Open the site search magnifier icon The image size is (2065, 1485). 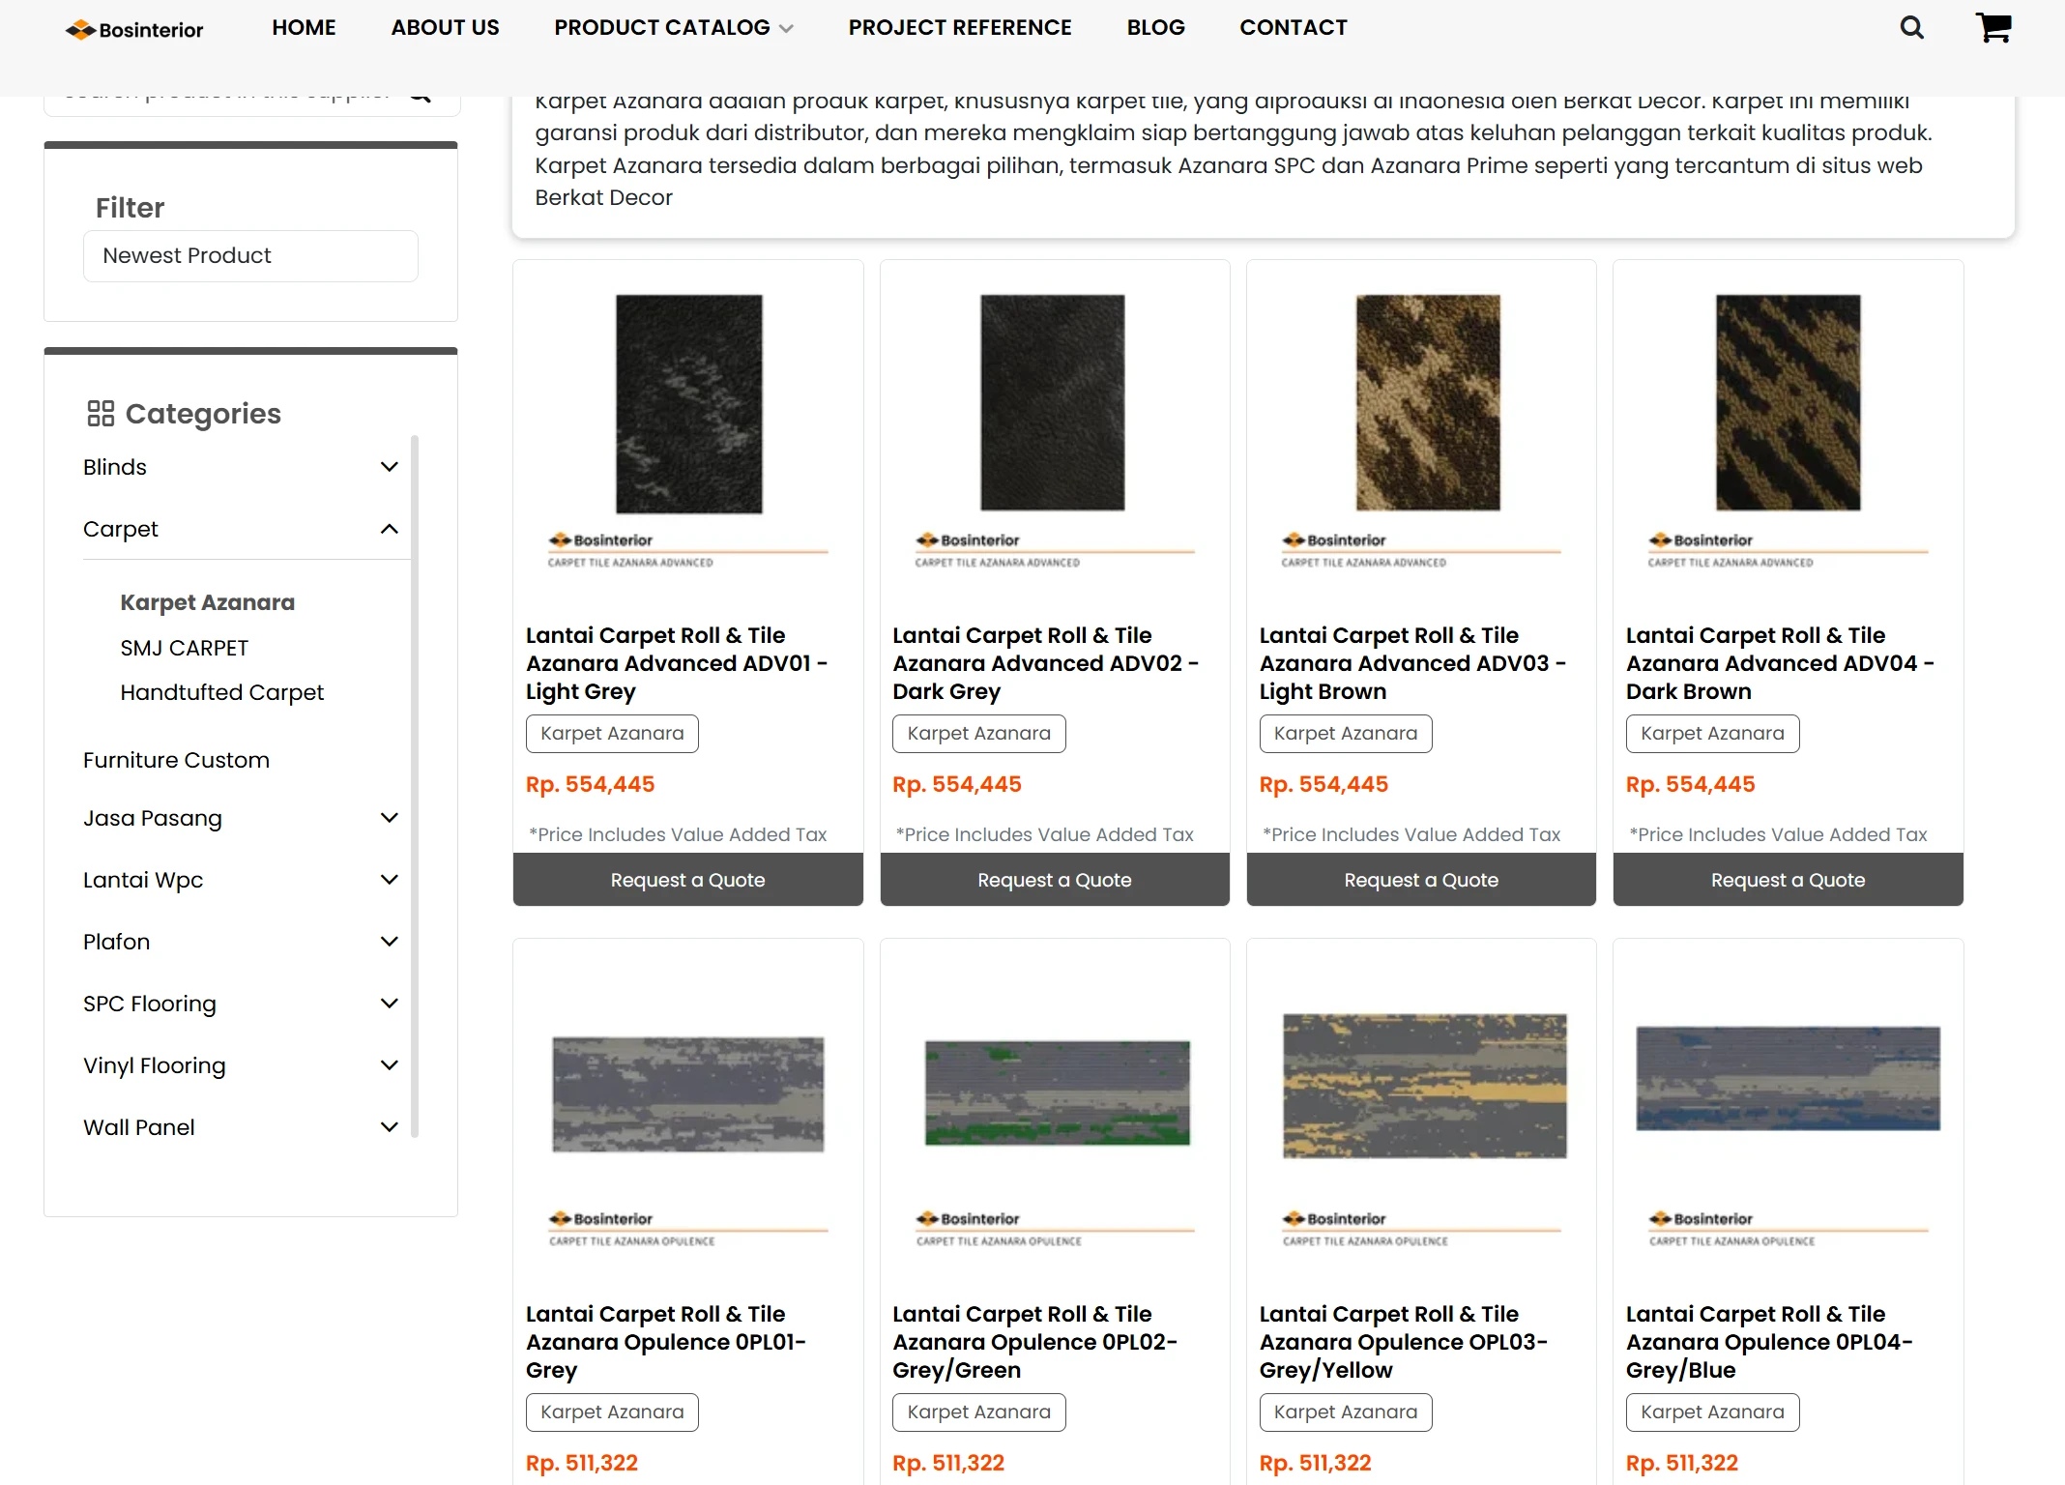point(1911,28)
